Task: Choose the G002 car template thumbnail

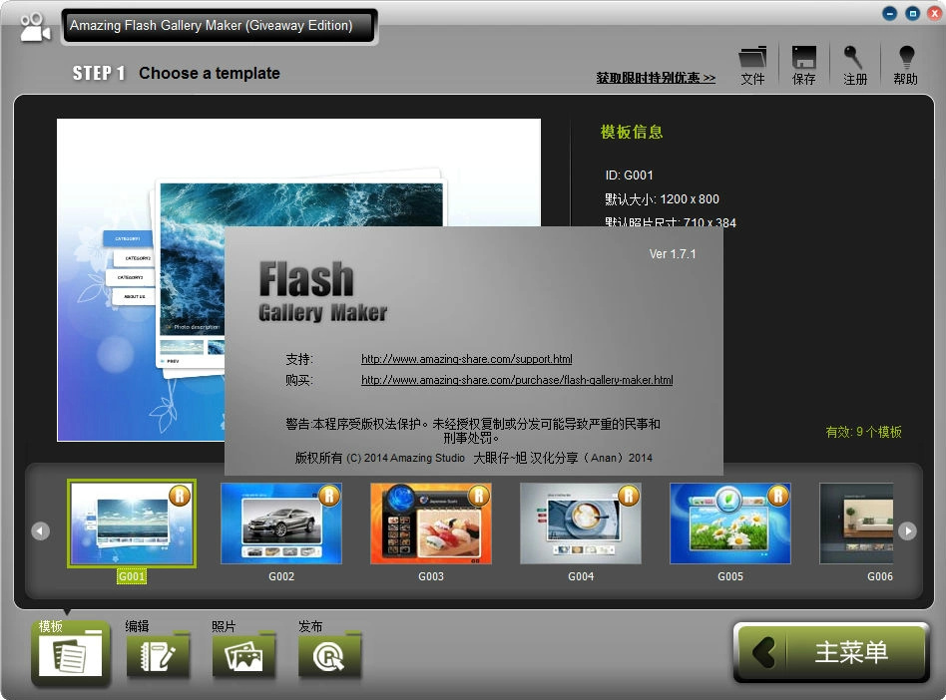Action: tap(281, 524)
